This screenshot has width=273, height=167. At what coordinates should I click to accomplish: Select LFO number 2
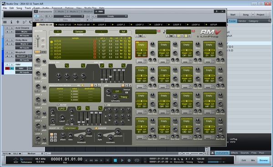click(x=126, y=86)
